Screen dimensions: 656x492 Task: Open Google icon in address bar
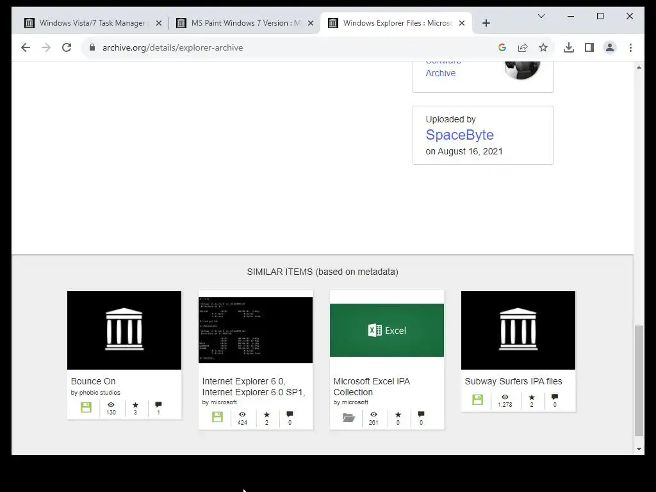tap(502, 47)
